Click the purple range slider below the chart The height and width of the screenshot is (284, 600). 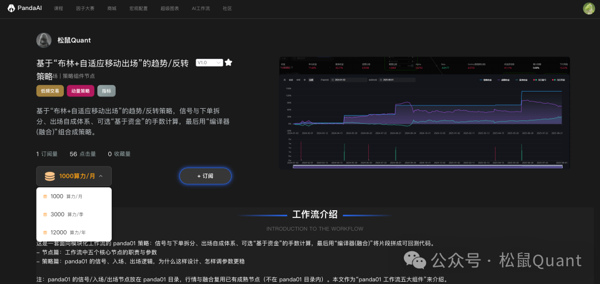pyautogui.click(x=427, y=167)
